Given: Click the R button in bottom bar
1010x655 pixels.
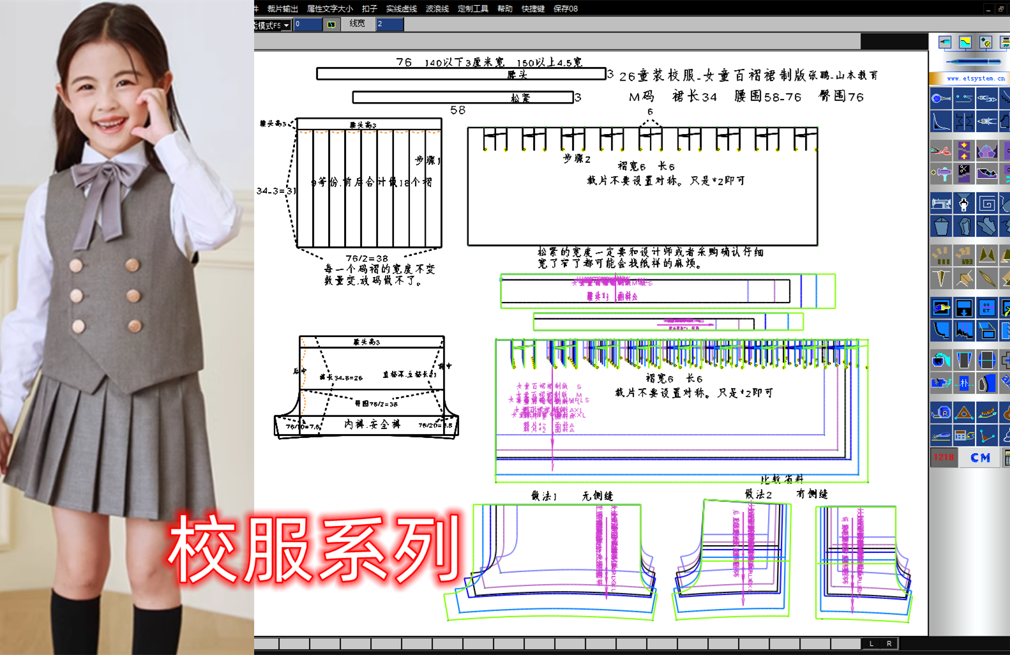Looking at the screenshot, I should click(889, 644).
